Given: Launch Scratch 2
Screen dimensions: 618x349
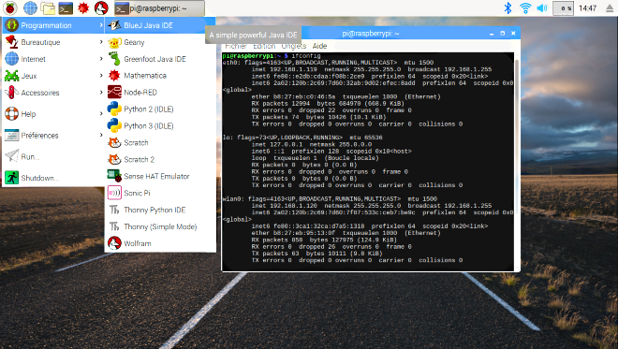Looking at the screenshot, I should coord(160,160).
